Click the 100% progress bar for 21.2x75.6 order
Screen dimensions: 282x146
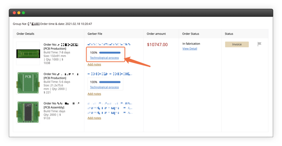pyautogui.click(x=110, y=82)
